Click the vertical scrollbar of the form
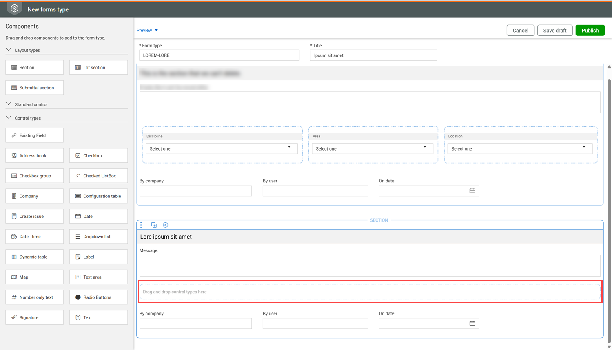 [x=609, y=204]
